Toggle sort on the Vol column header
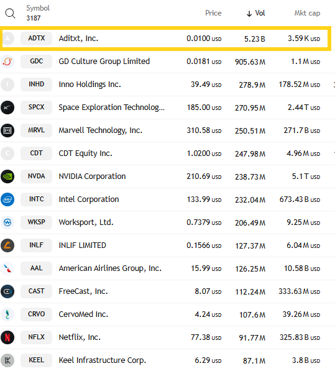This screenshot has width=335, height=371. [255, 13]
